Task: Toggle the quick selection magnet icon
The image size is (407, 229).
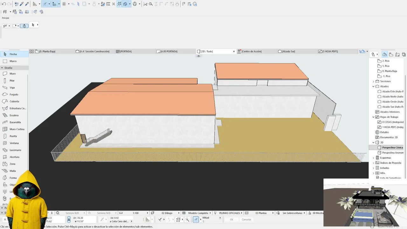Action: (24, 26)
